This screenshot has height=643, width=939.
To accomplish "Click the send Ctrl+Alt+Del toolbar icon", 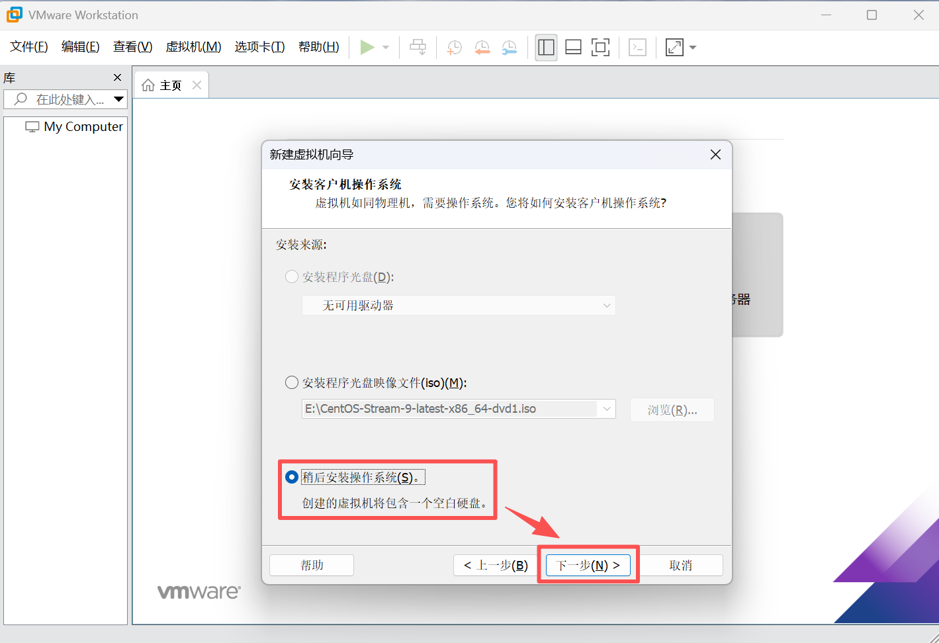I will point(418,47).
